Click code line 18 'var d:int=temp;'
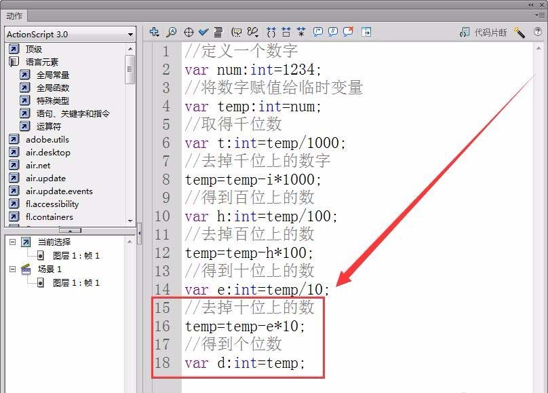This screenshot has width=548, height=393. click(x=245, y=363)
